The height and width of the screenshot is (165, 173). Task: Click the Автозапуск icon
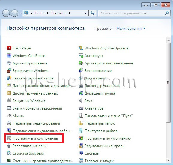click(81, 55)
